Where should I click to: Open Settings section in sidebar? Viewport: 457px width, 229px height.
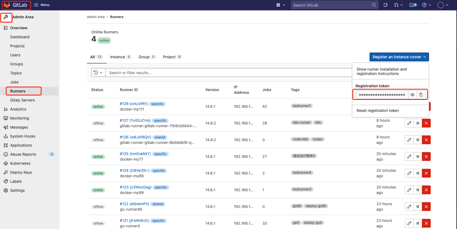[x=17, y=190]
